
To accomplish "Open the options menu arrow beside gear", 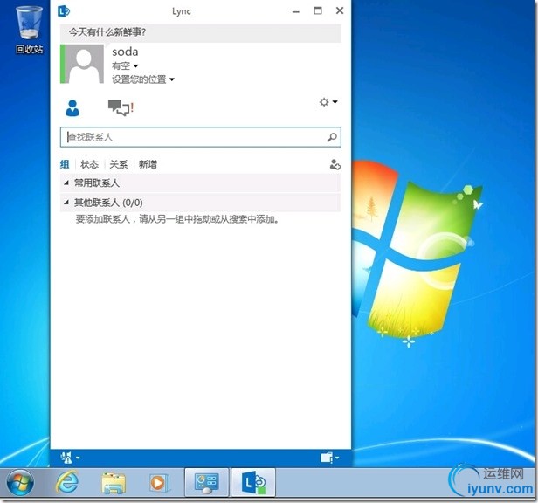I will coord(335,102).
